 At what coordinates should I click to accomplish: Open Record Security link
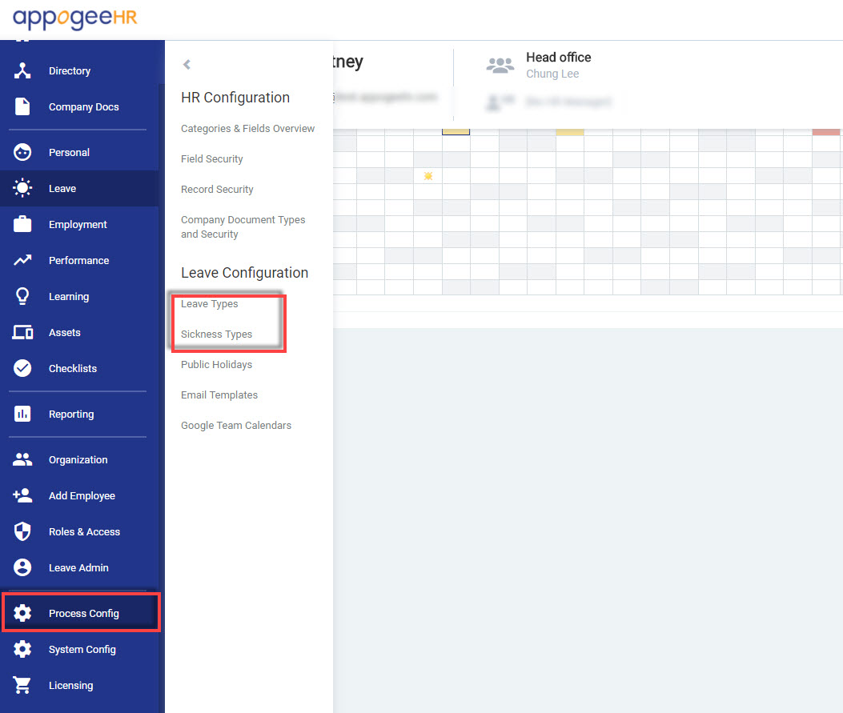pos(217,189)
